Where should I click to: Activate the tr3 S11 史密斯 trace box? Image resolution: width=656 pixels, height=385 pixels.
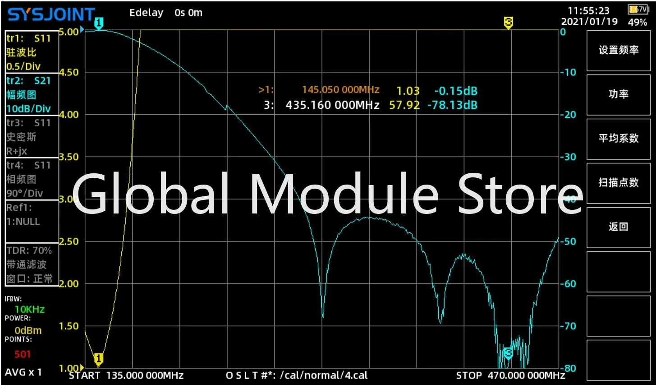(x=32, y=137)
